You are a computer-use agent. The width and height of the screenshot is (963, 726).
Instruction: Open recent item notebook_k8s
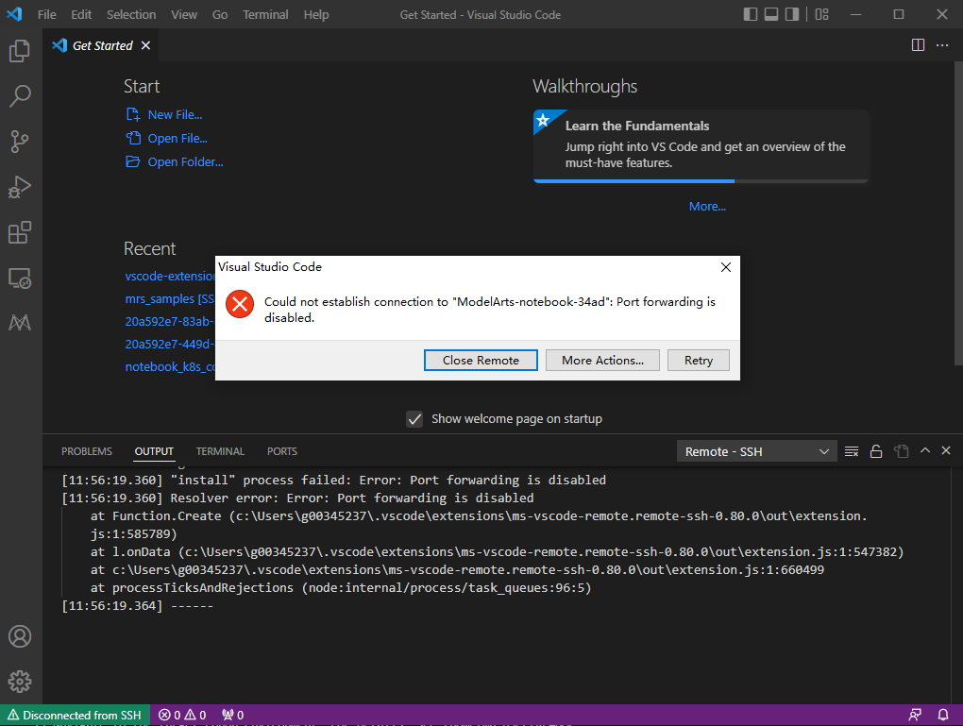coord(170,367)
